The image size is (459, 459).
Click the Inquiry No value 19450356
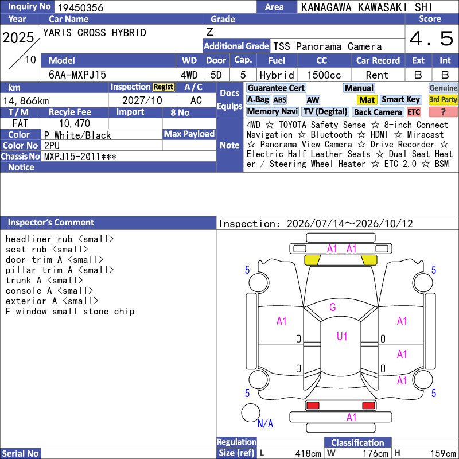pos(80,7)
